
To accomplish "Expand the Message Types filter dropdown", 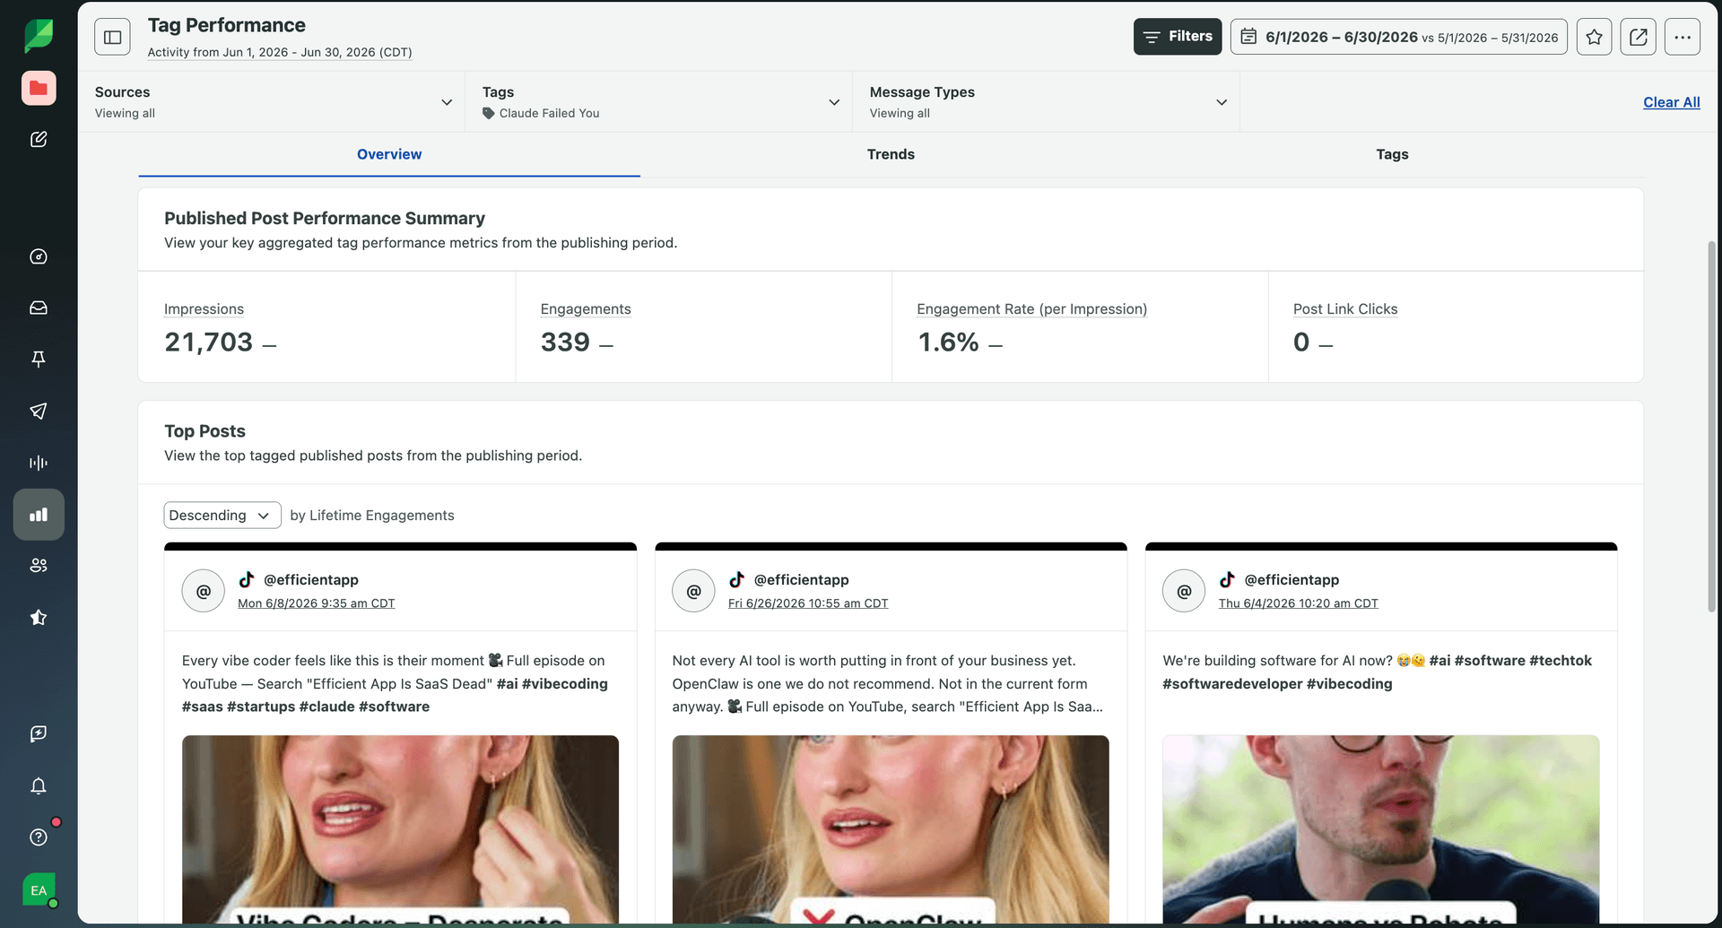I will coord(1048,102).
